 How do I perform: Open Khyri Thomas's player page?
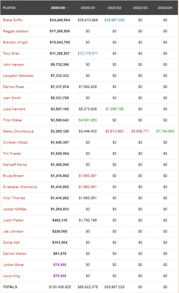(14, 198)
